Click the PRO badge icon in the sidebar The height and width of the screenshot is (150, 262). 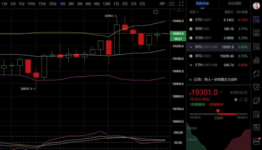click(x=256, y=141)
